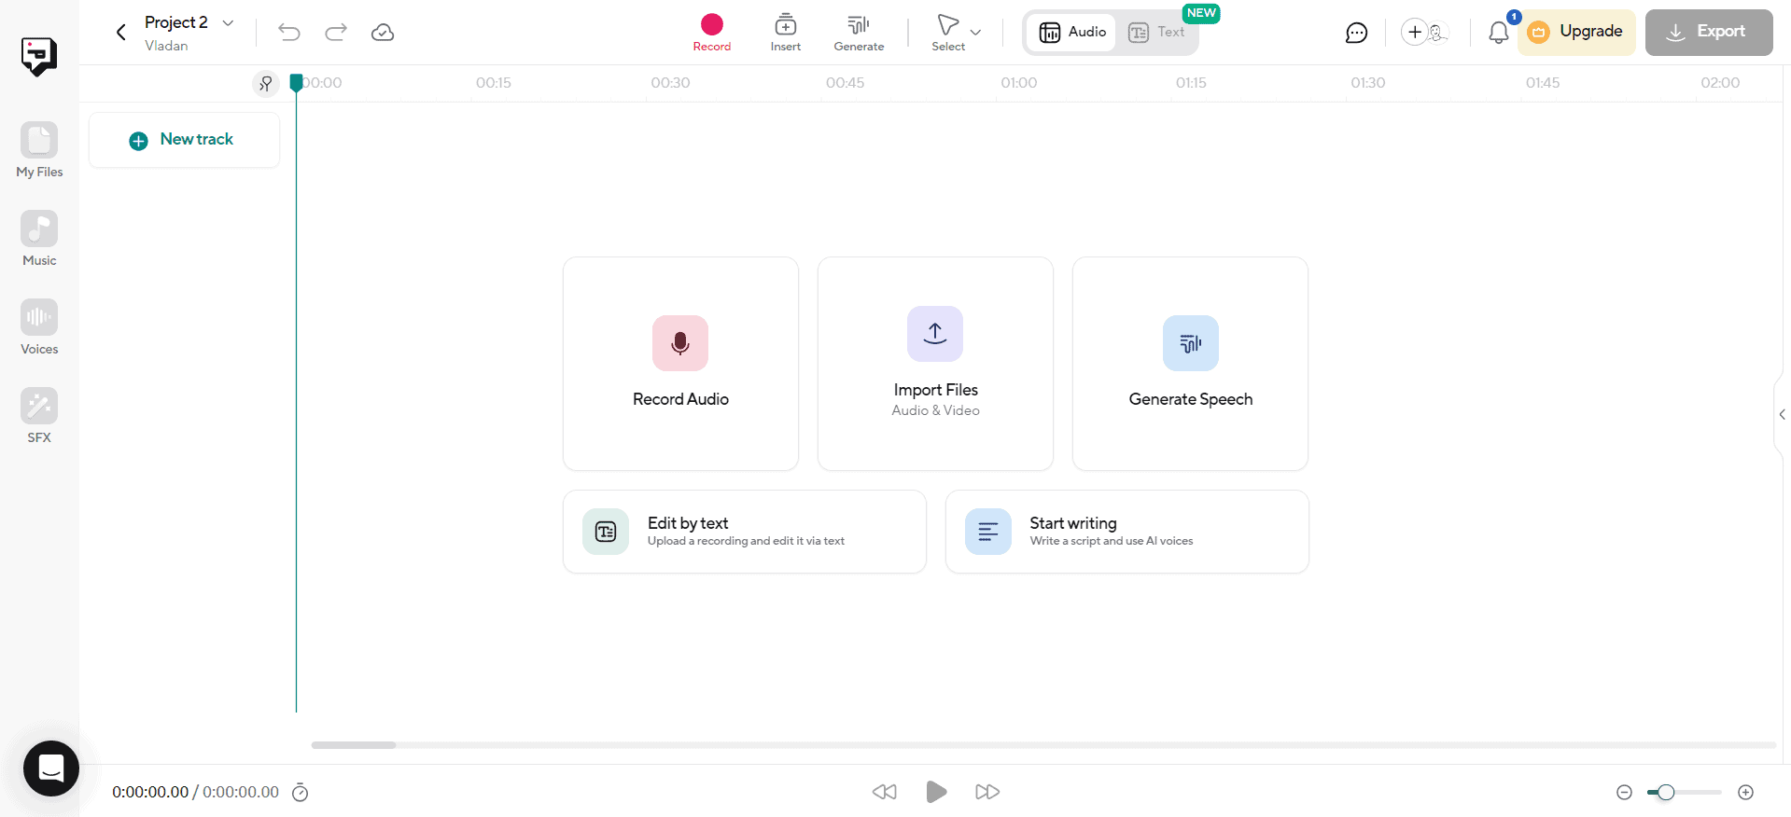
Task: Rewind the playback
Action: [885, 792]
